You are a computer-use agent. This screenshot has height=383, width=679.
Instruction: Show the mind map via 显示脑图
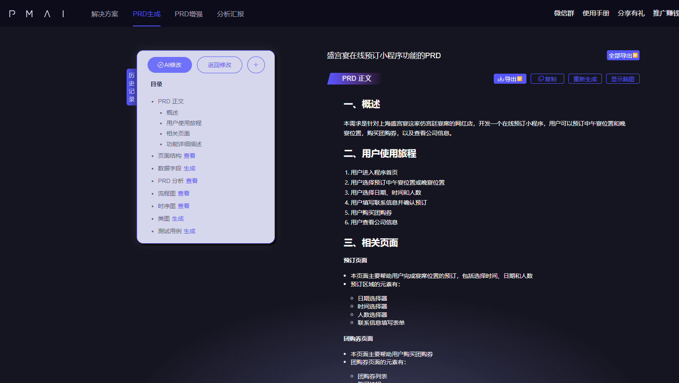[622, 79]
